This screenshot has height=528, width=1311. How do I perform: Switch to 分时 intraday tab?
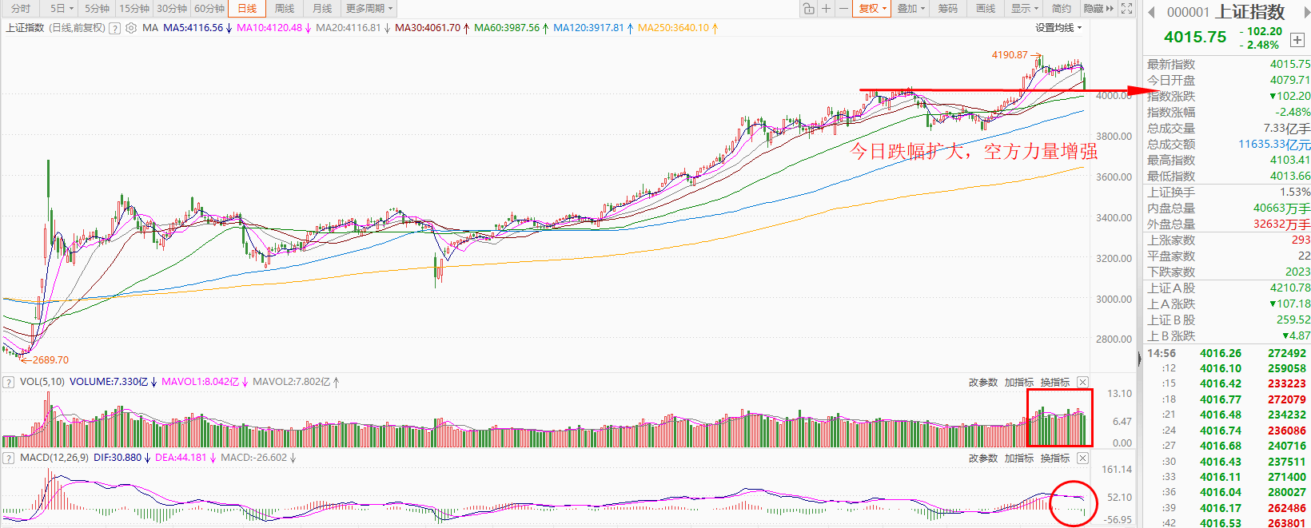click(21, 9)
